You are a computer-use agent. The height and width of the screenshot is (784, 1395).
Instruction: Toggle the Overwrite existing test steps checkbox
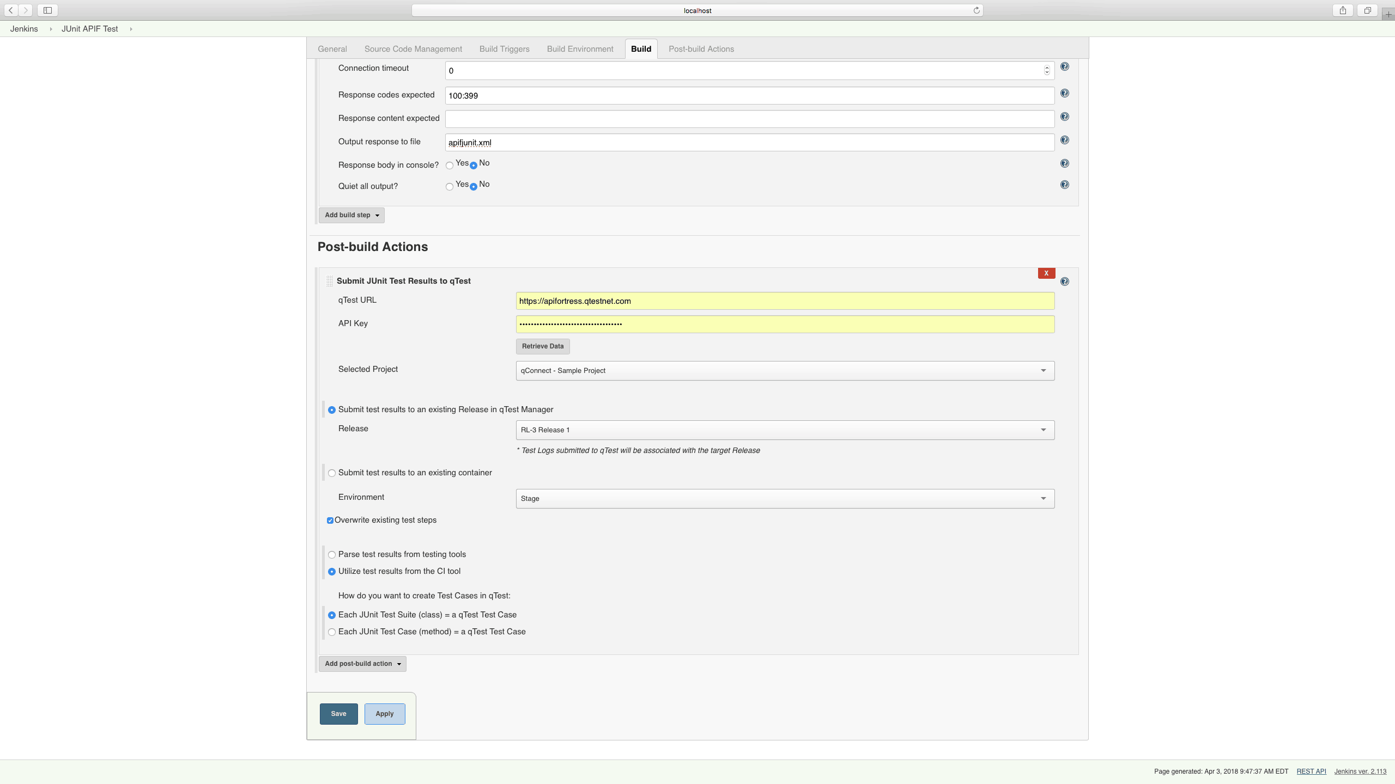coord(330,520)
